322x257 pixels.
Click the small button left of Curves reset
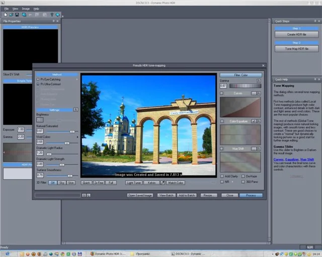pos(254,93)
